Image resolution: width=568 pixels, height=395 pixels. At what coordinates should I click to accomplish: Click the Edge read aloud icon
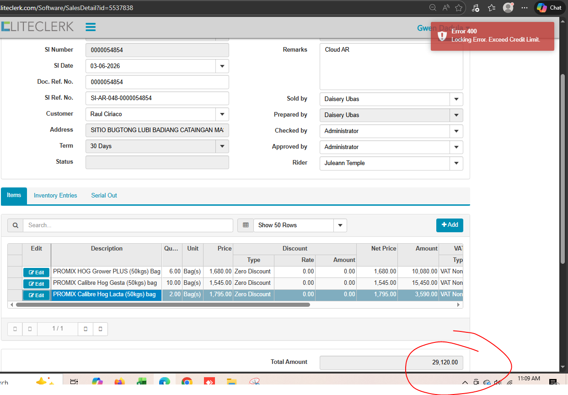(x=446, y=8)
